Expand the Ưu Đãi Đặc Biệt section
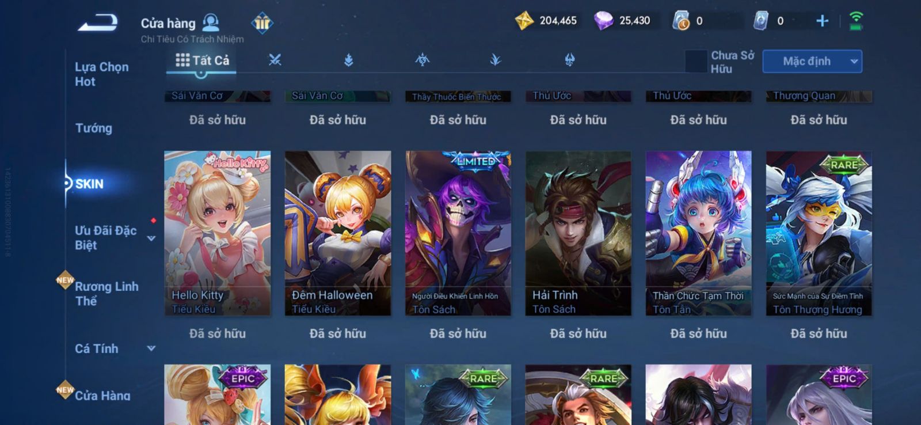The height and width of the screenshot is (425, 921). coord(151,238)
